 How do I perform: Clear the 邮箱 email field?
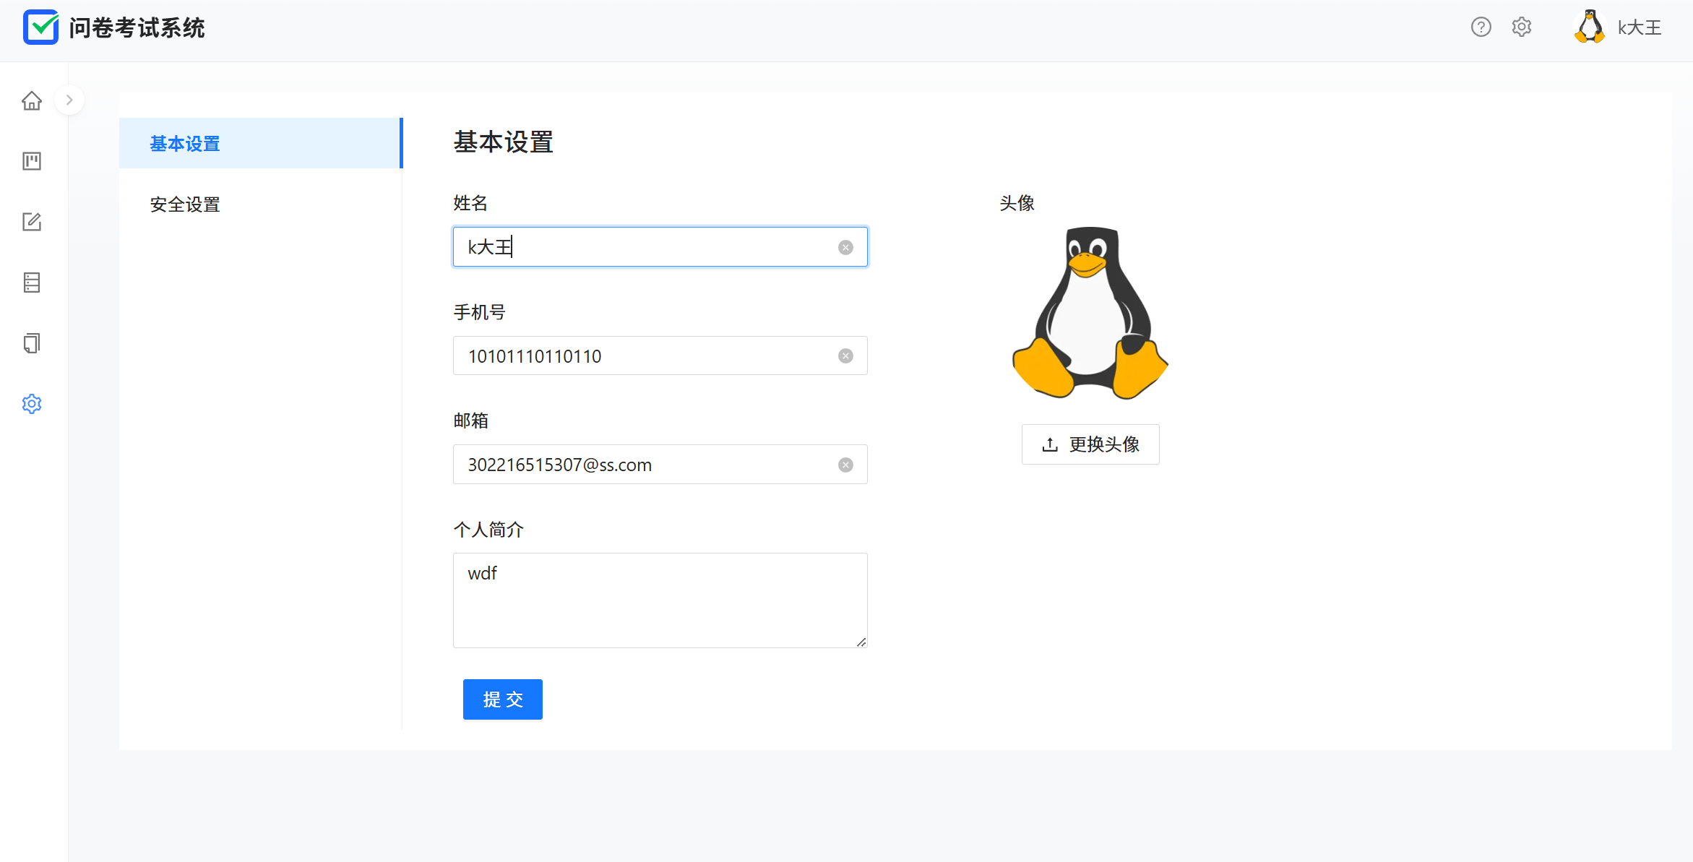[x=845, y=465]
